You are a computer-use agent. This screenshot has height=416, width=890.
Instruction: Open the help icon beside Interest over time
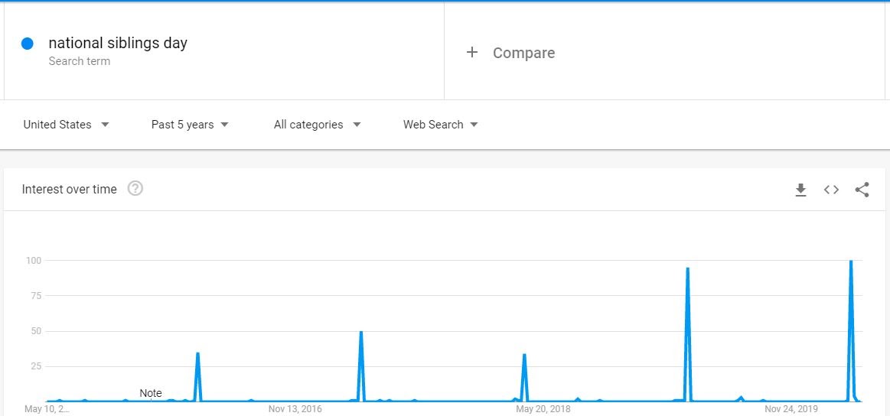[x=135, y=188]
